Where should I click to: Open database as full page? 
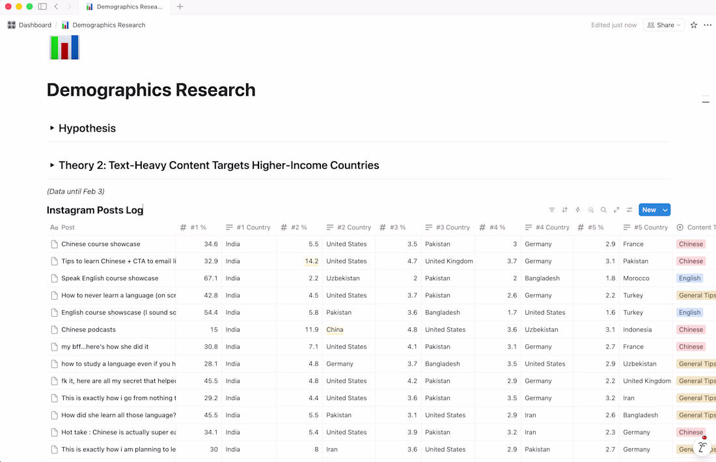pyautogui.click(x=616, y=210)
